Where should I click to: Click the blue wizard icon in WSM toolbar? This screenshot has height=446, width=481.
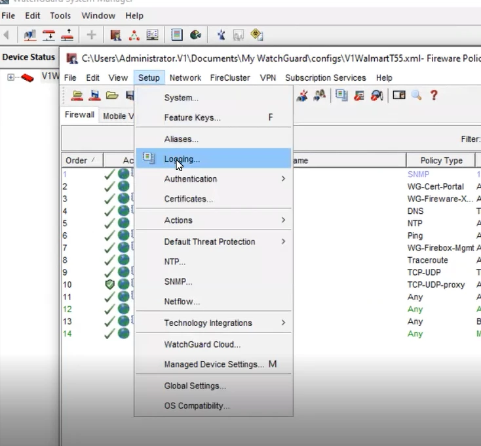(x=221, y=35)
